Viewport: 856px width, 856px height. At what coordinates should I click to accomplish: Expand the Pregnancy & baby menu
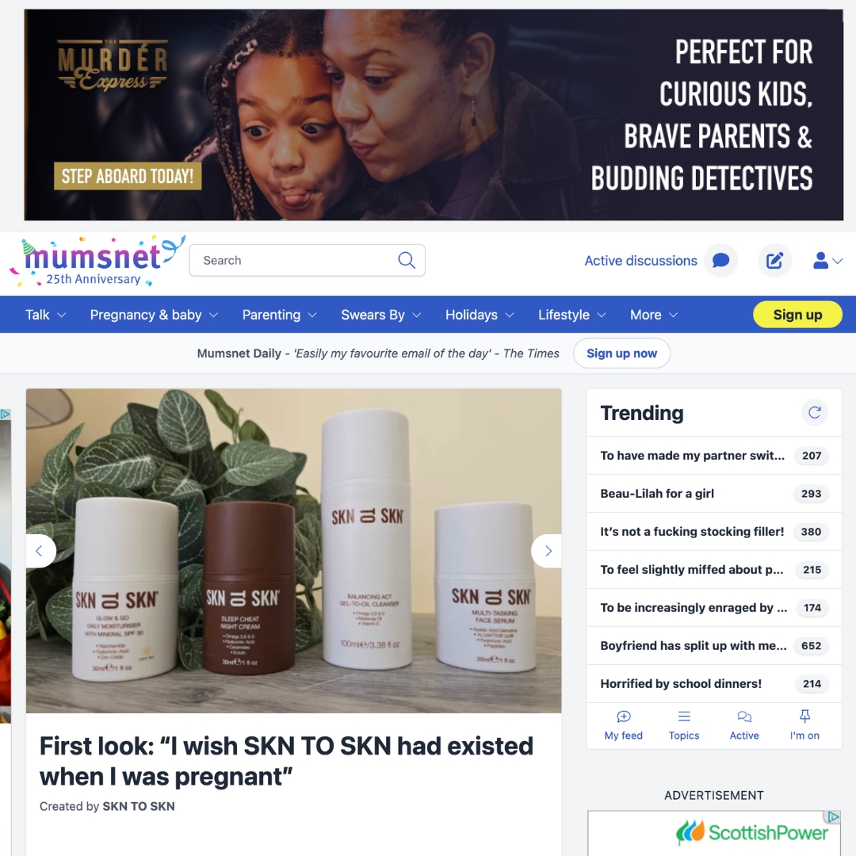[154, 315]
